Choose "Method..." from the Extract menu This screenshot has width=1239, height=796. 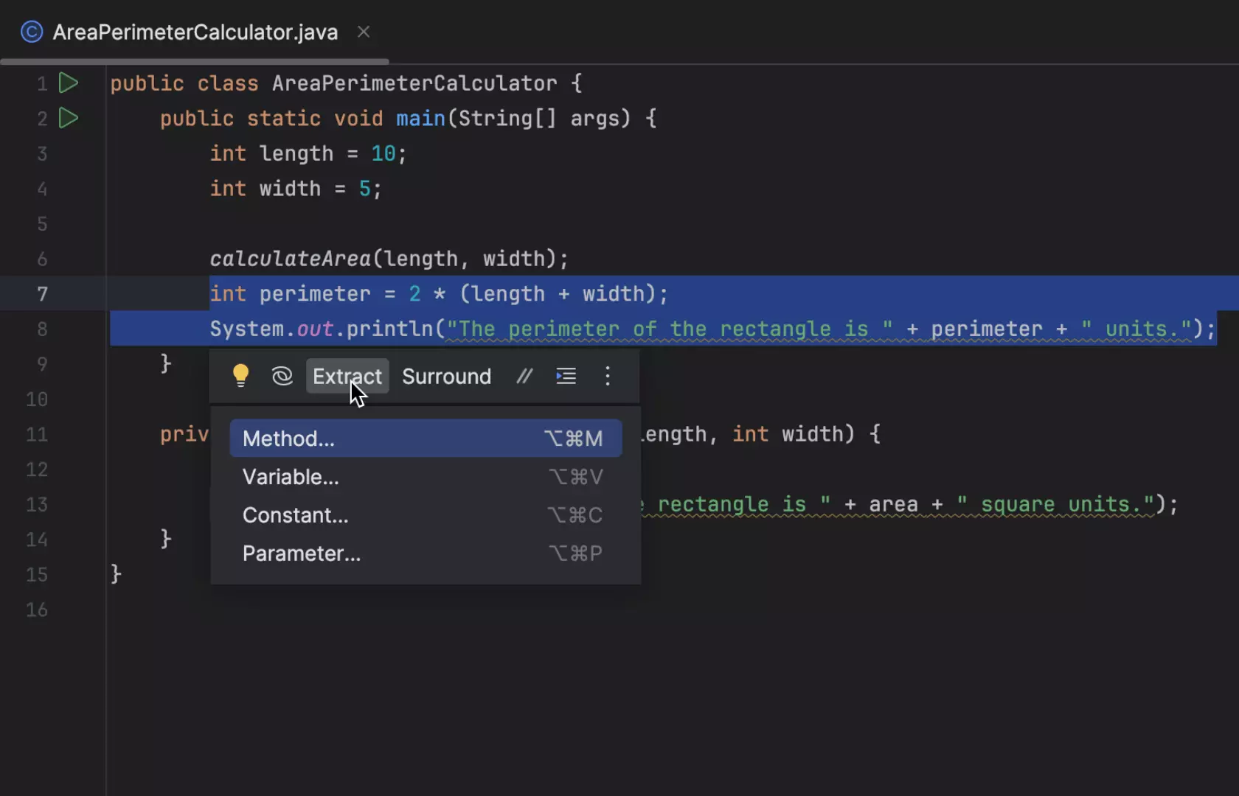pyautogui.click(x=288, y=438)
